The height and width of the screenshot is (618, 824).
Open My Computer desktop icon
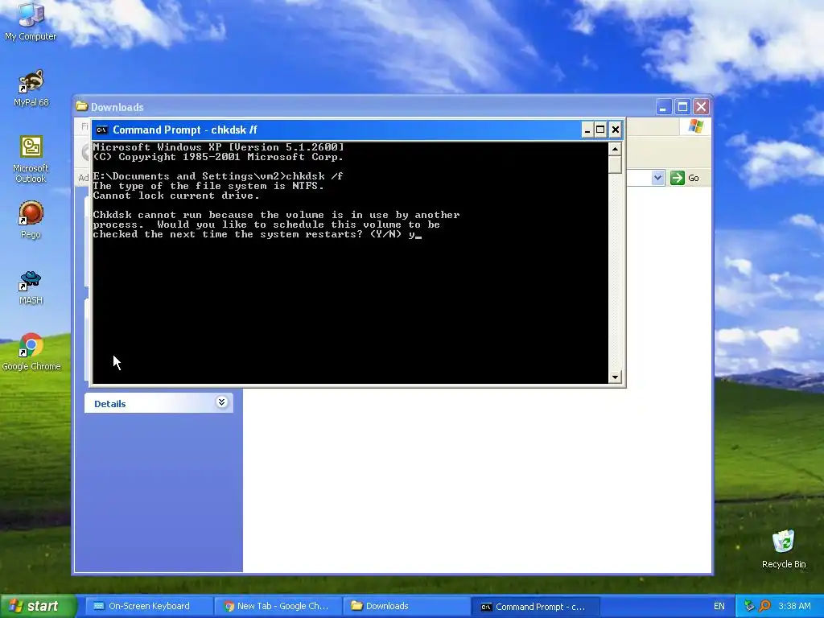pos(31,21)
